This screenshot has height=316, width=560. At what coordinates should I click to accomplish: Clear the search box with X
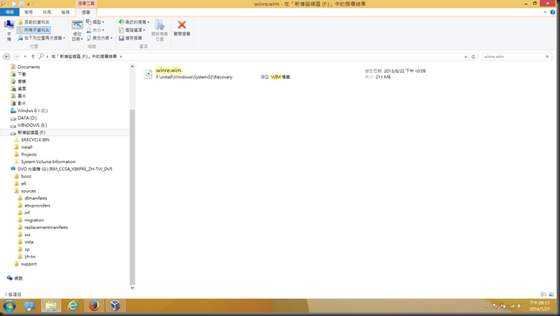(x=547, y=56)
